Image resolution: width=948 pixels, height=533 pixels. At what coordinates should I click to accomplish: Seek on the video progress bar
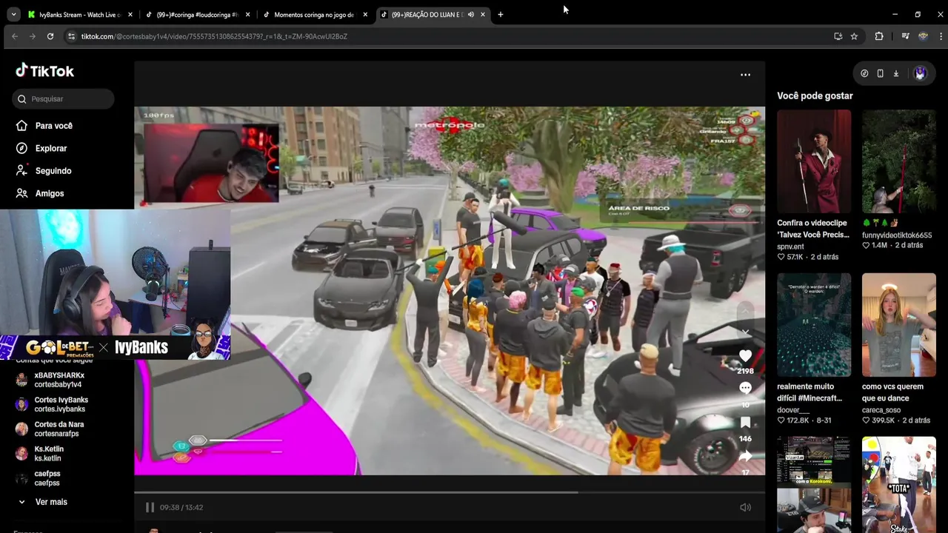[x=450, y=492]
